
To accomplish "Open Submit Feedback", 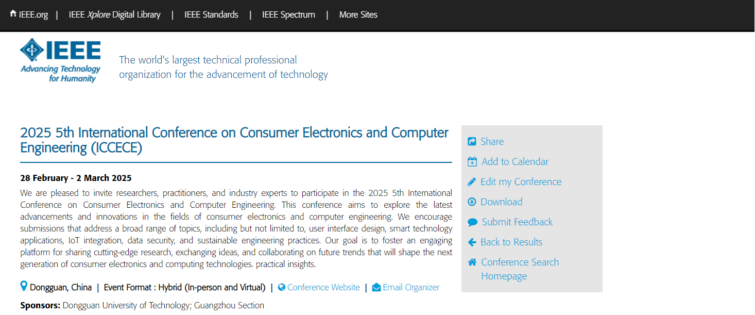I will click(517, 222).
